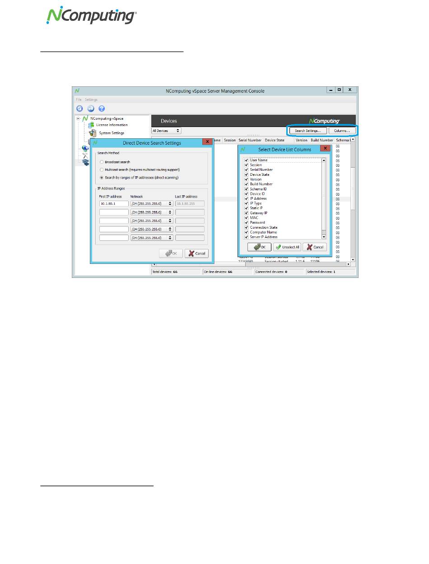This screenshot has height=564, width=429.
Task: Uncheck the Password column checkbox
Action: 246,222
